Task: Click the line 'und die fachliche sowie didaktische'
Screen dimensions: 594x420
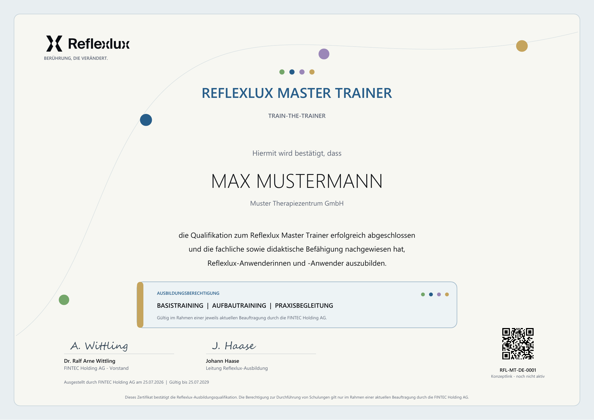Action: 297,249
